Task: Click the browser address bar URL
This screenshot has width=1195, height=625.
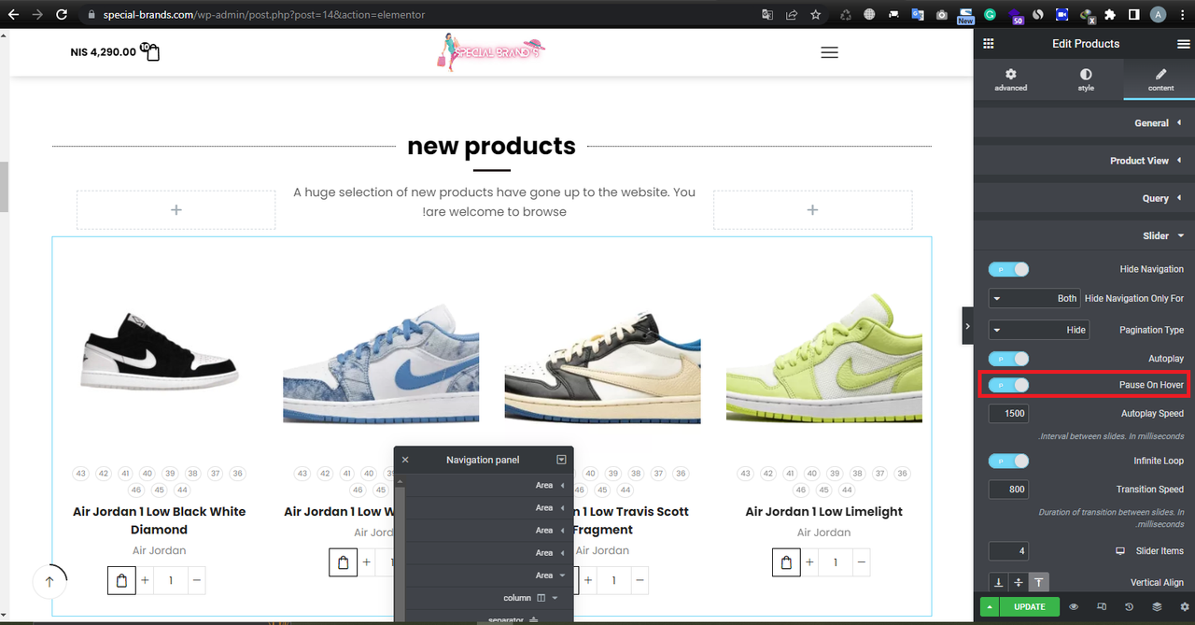Action: pyautogui.click(x=264, y=15)
